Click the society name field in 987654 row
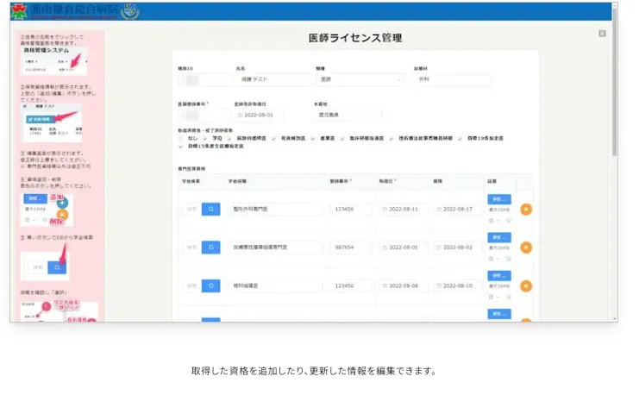Image resolution: width=639 pixels, height=395 pixels. coord(275,248)
